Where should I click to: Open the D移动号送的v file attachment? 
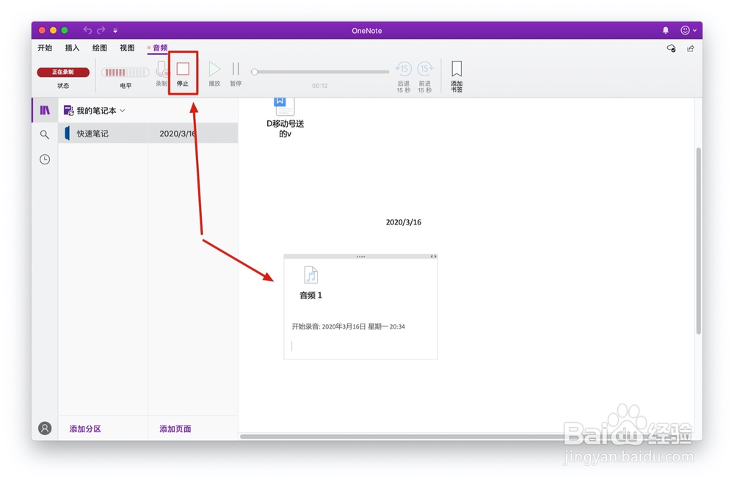pyautogui.click(x=285, y=118)
